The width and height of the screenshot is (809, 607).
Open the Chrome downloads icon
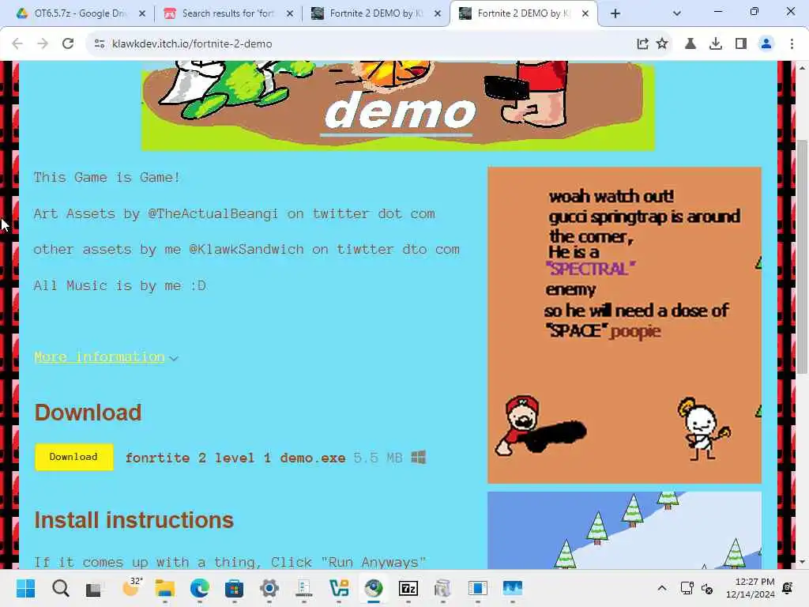[x=716, y=44]
